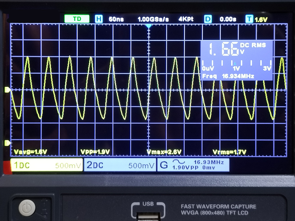Tap the Vrms=1.7V measurement
This screenshot has height=221, width=295.
(x=229, y=152)
